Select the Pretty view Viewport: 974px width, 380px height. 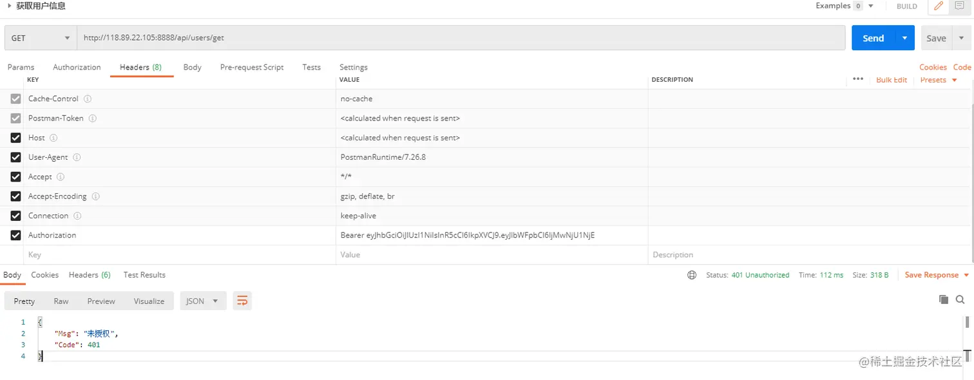(24, 301)
